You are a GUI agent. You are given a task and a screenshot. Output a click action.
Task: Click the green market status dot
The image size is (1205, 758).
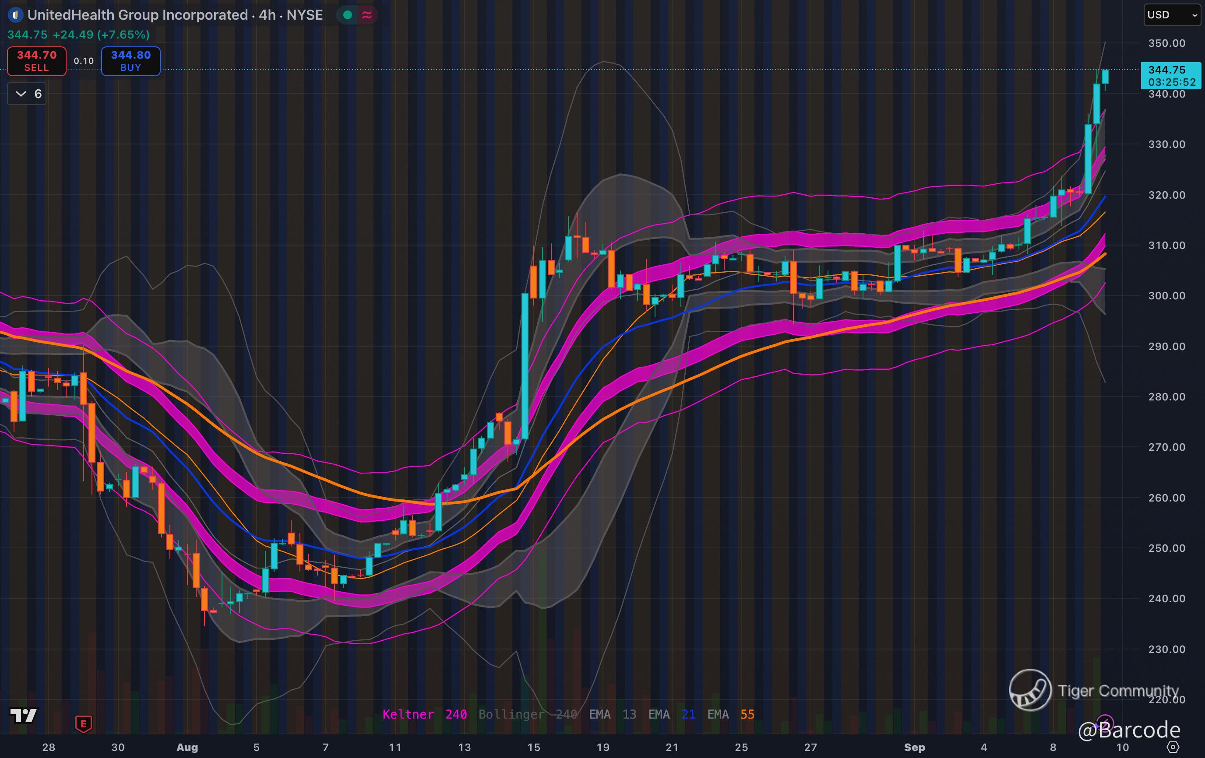pyautogui.click(x=347, y=15)
